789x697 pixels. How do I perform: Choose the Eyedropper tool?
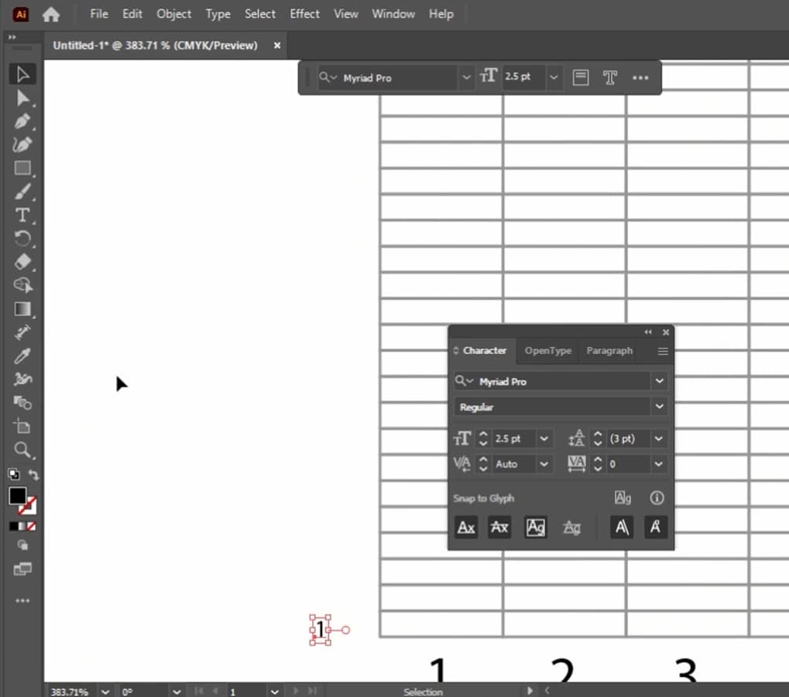[x=22, y=355]
